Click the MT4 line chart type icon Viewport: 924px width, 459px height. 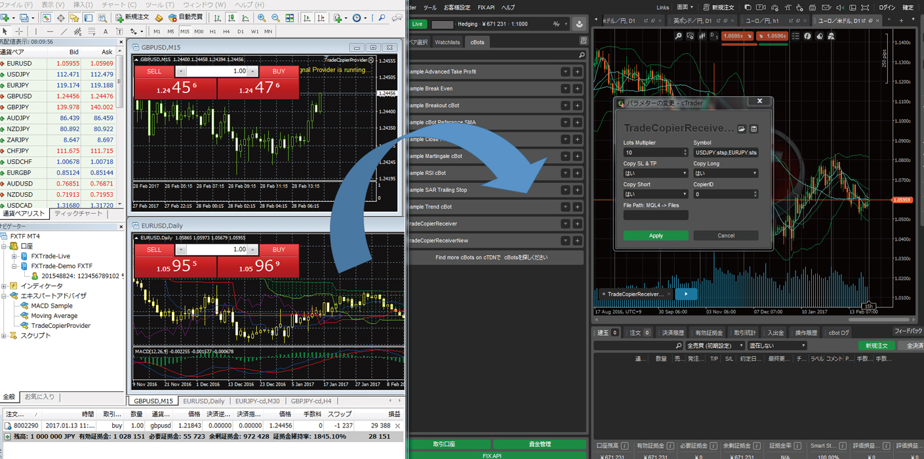tap(246, 18)
